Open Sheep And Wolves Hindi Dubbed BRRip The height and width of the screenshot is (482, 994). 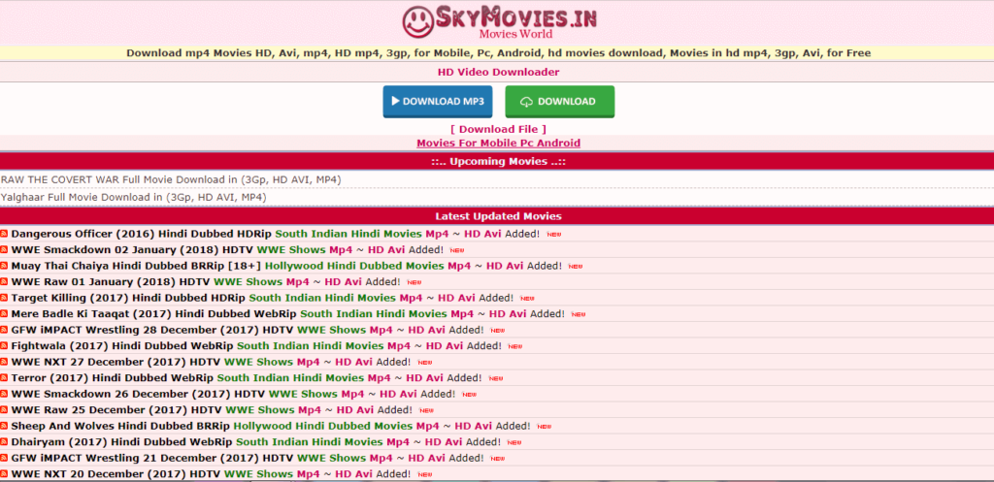point(120,426)
